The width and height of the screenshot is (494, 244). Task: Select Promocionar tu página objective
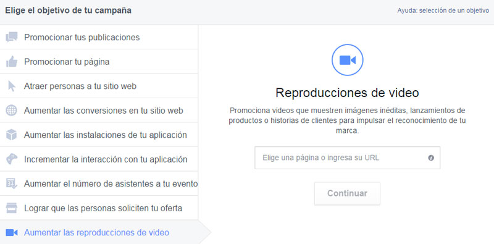click(99, 62)
